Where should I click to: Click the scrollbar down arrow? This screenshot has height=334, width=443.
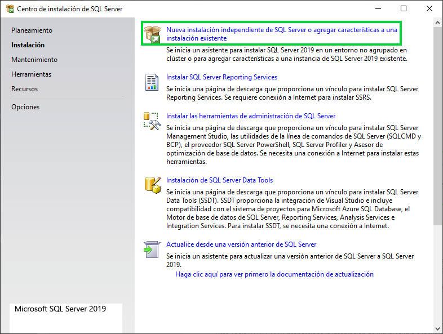point(437,328)
